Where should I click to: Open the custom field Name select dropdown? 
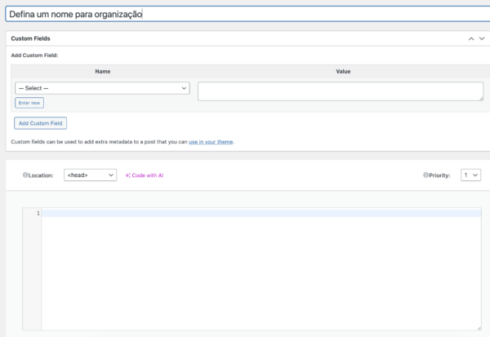pos(102,87)
